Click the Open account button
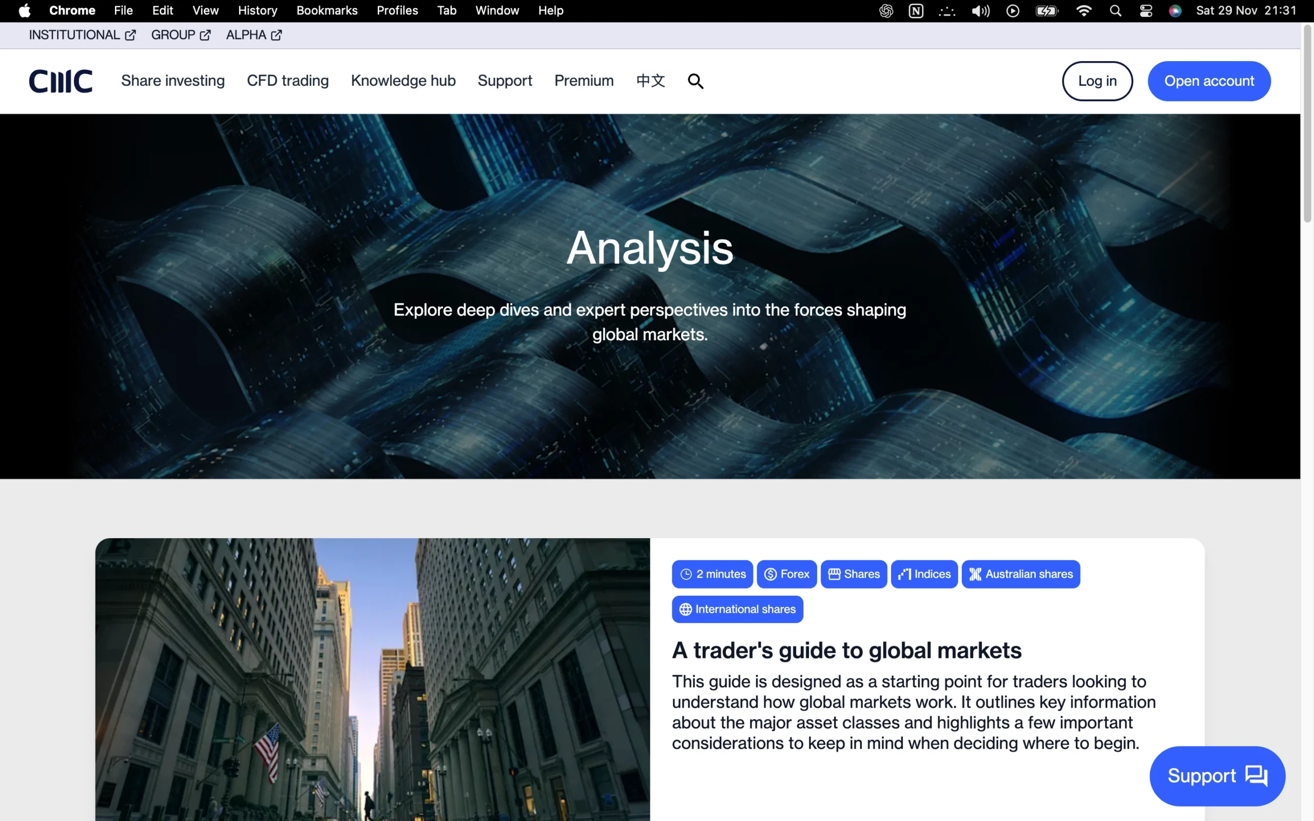The height and width of the screenshot is (821, 1314). pyautogui.click(x=1209, y=81)
